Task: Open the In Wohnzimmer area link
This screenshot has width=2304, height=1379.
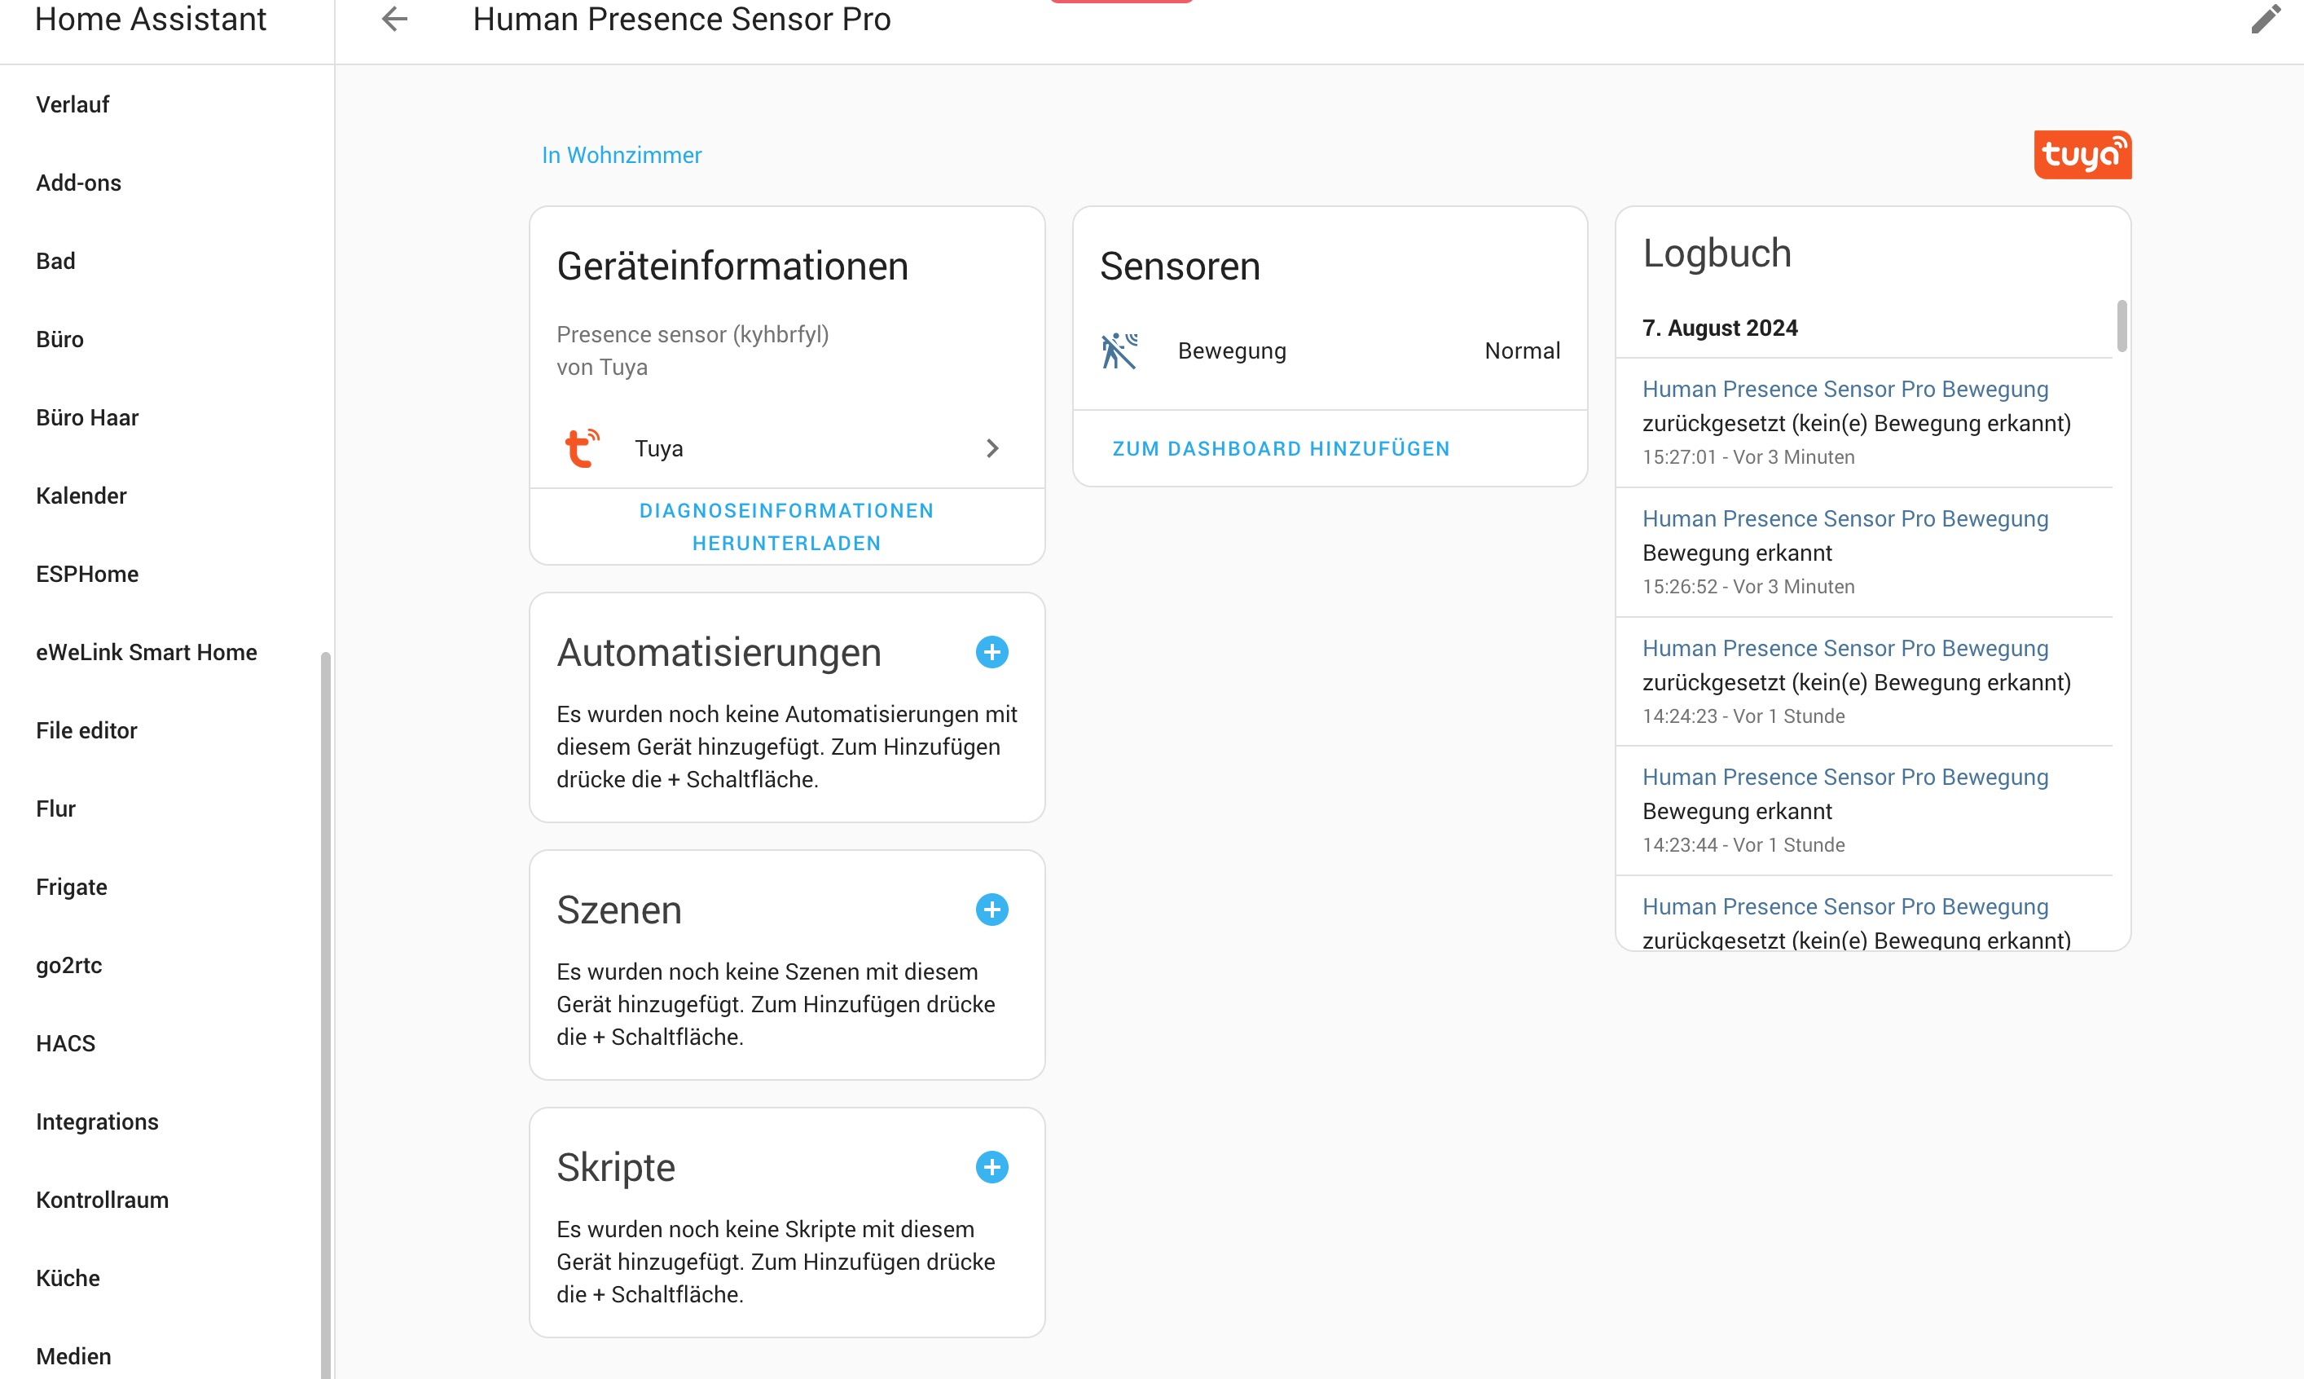Action: (622, 155)
